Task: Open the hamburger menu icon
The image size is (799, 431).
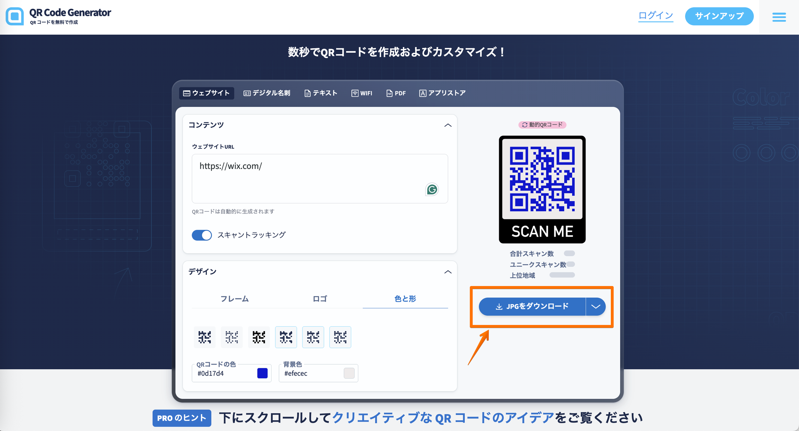Action: point(779,17)
